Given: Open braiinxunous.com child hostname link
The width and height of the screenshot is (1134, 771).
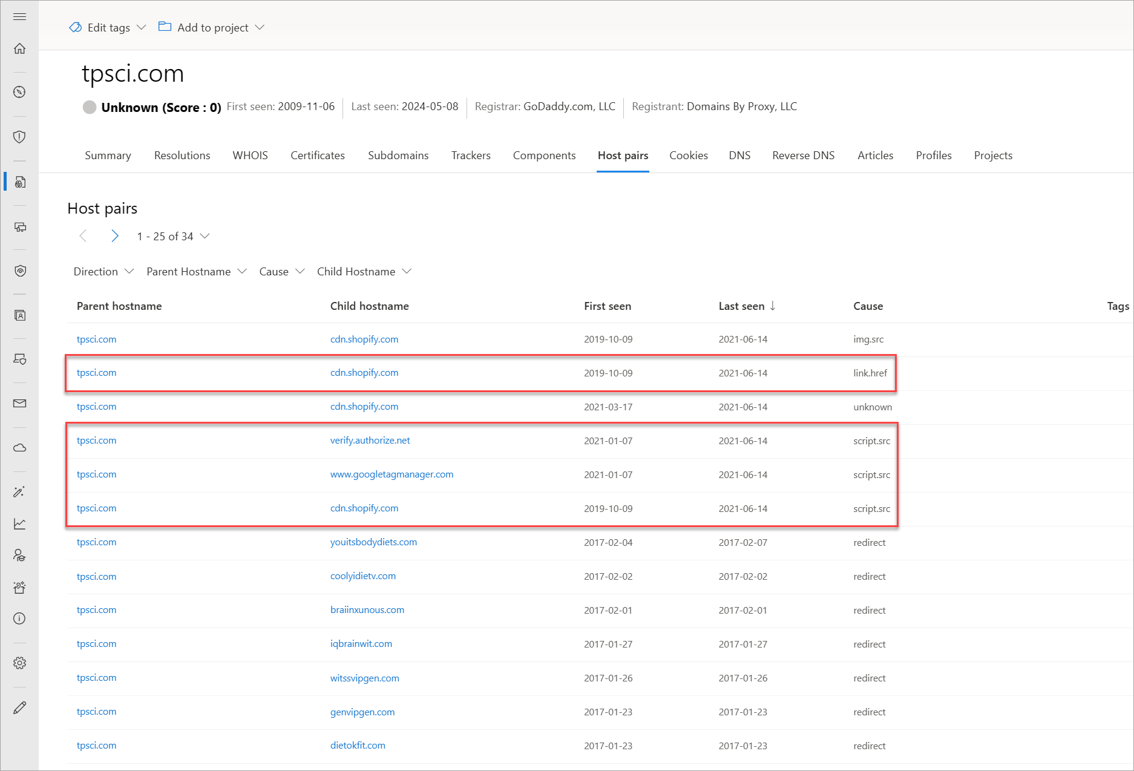Looking at the screenshot, I should [367, 610].
